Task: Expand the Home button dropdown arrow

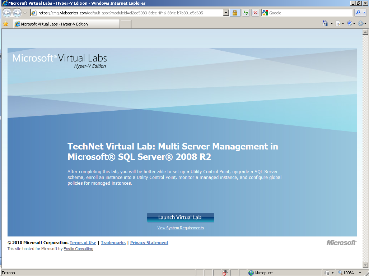Action: [x=332, y=24]
